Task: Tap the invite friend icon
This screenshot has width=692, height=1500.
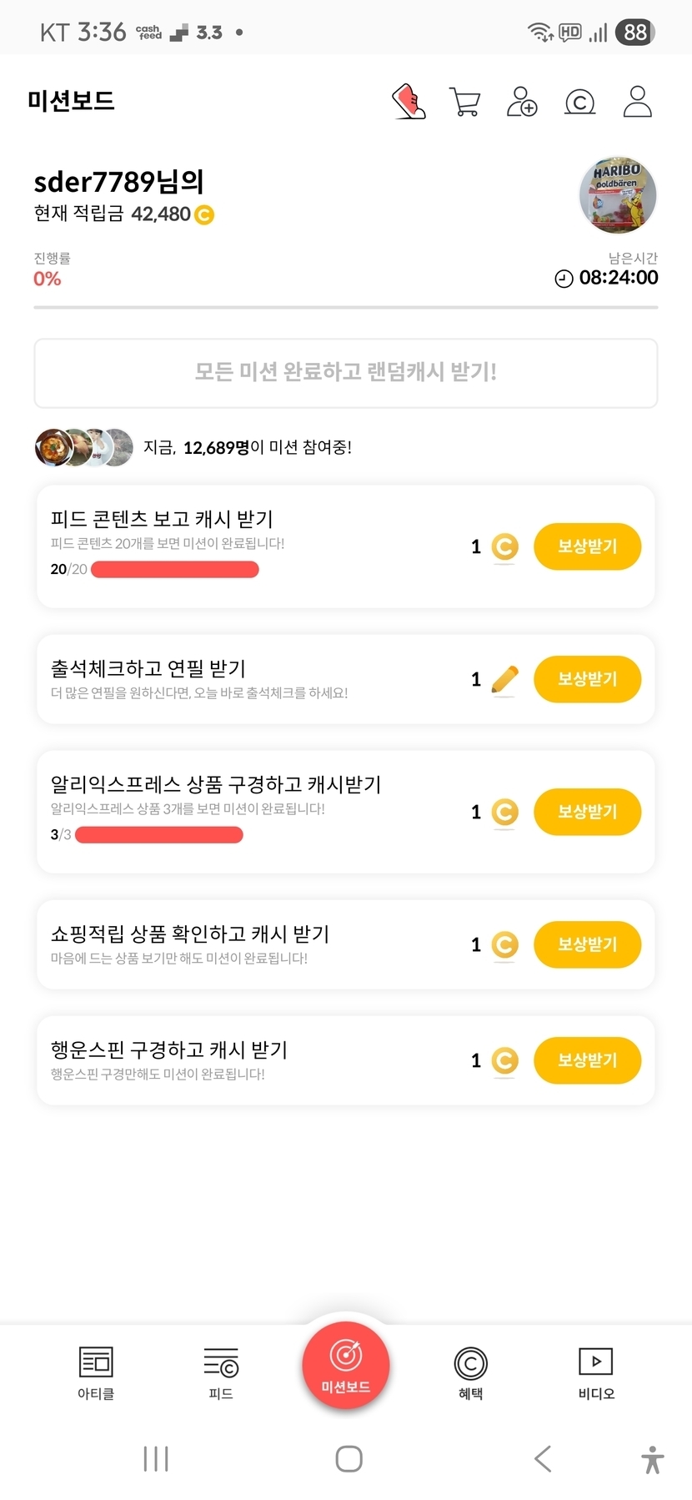Action: pos(522,102)
